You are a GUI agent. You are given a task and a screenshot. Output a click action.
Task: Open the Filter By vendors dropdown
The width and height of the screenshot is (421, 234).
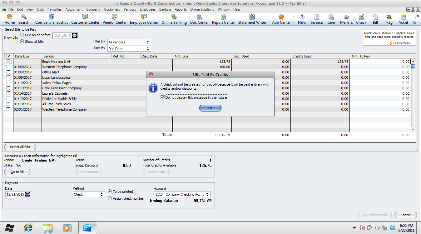pos(129,42)
